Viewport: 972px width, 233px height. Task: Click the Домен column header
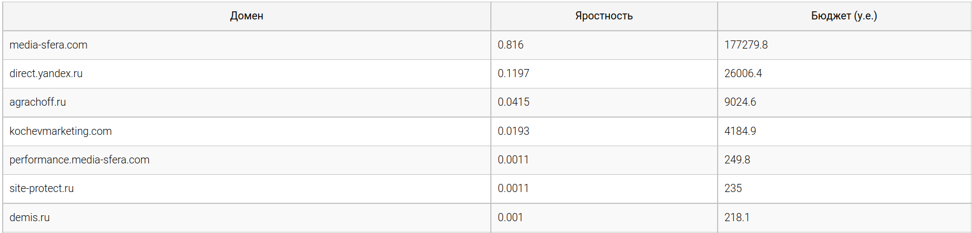(x=246, y=16)
